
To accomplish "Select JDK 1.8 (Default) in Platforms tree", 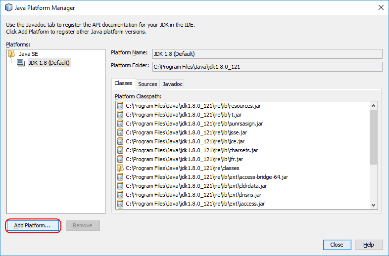I will pyautogui.click(x=49, y=63).
